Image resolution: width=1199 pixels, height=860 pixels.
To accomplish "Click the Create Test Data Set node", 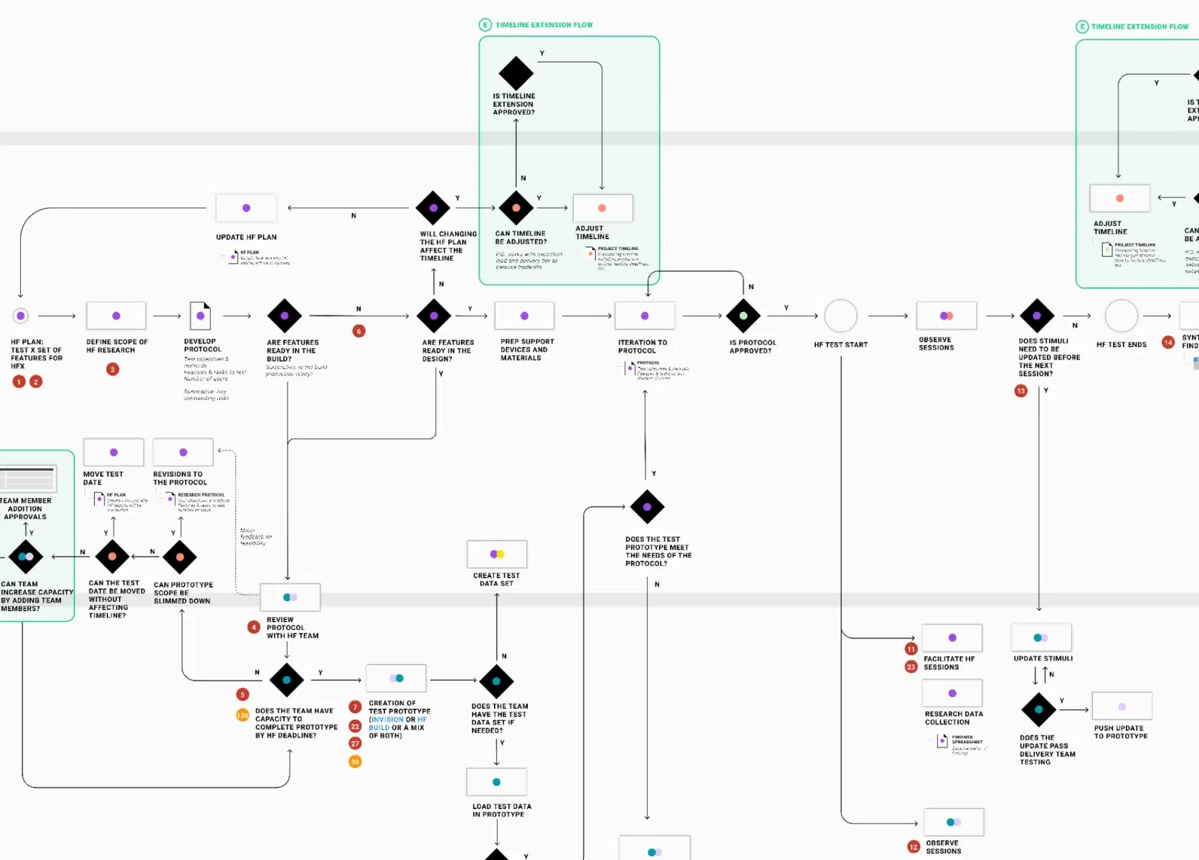I will coord(497,553).
